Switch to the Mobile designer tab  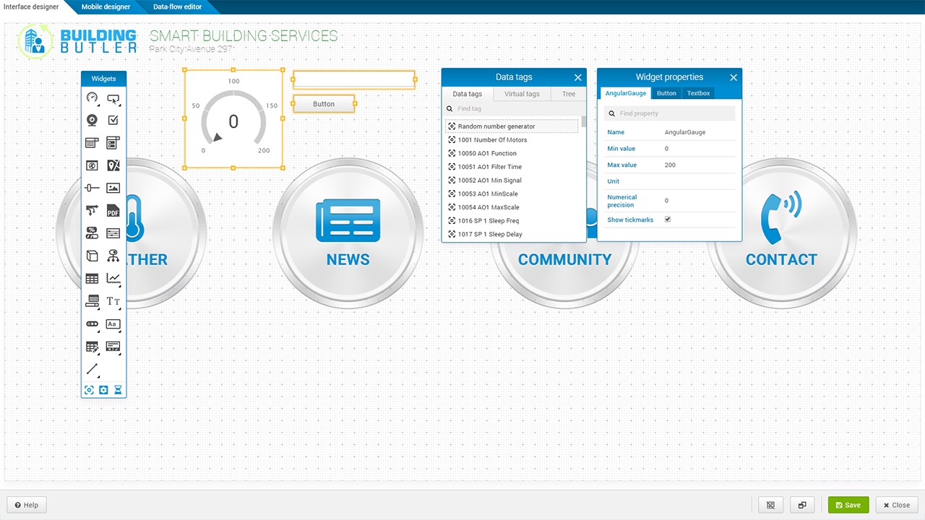[106, 6]
